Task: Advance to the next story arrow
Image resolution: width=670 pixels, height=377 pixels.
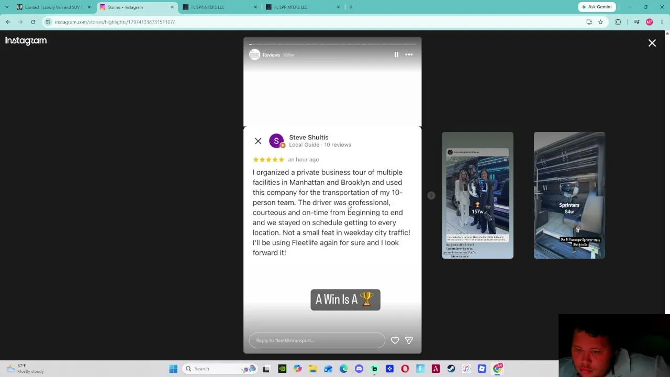Action: (431, 195)
